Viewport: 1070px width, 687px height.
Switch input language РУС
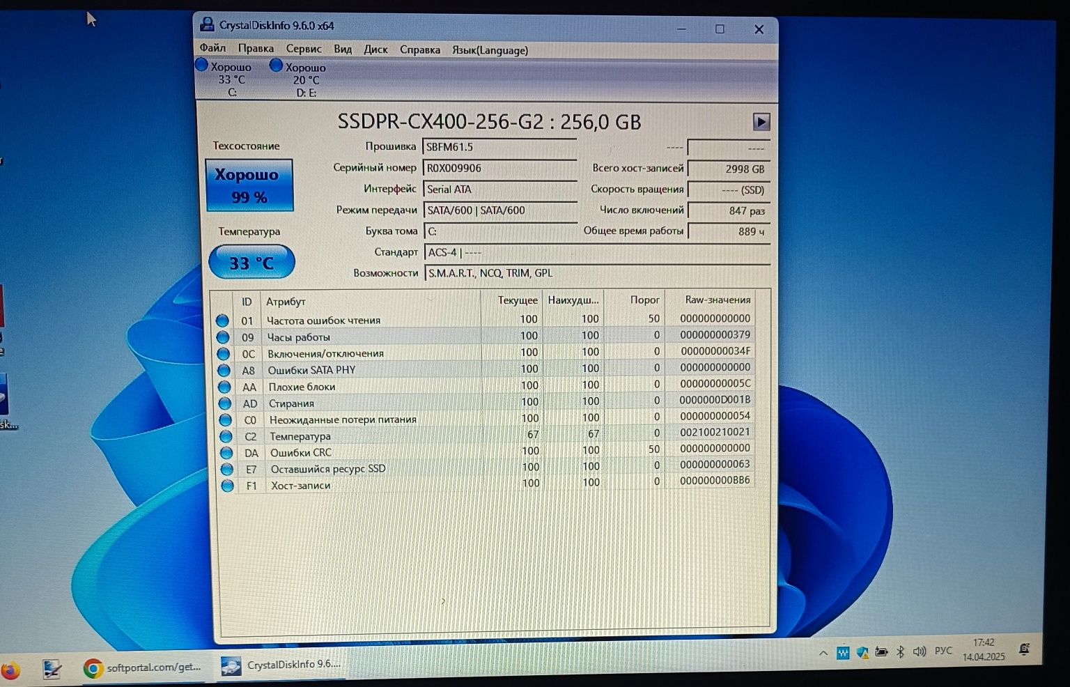coord(943,651)
